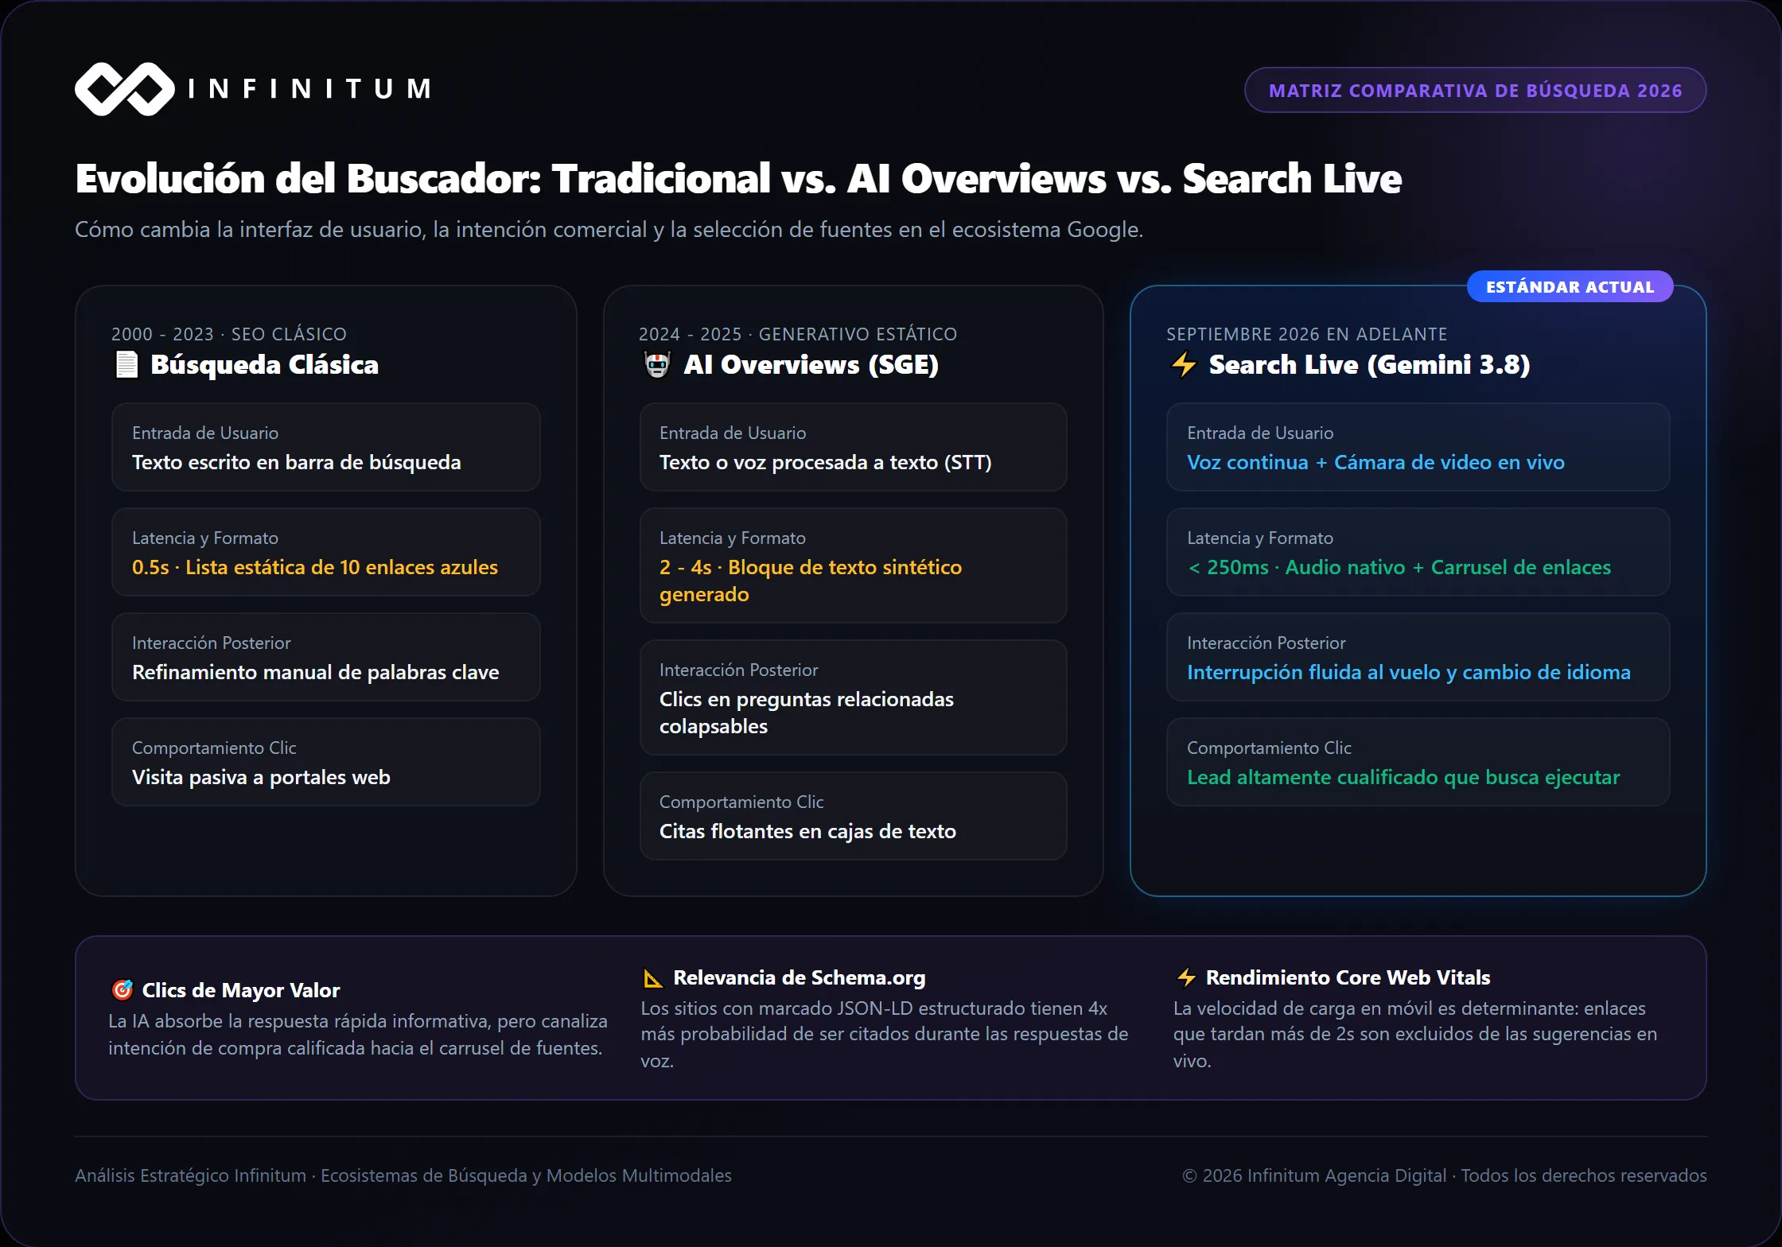
Task: Select the Citas flotantes en cajas de texto card
Action: coord(853,816)
